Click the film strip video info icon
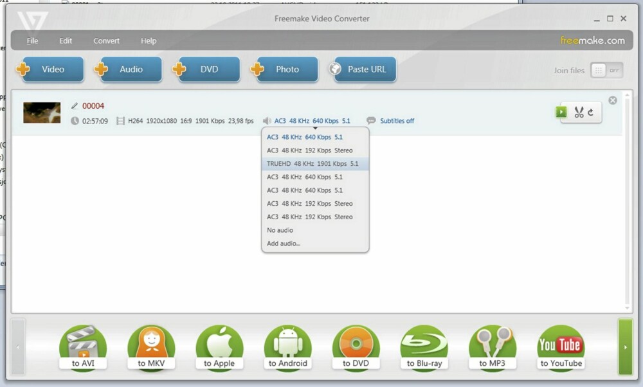 pos(120,121)
